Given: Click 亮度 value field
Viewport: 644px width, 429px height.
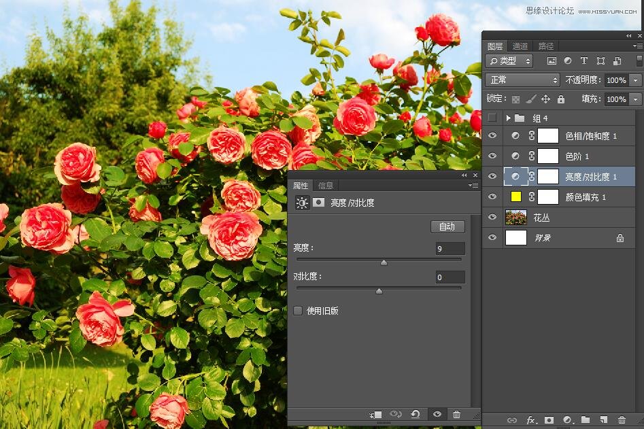Looking at the screenshot, I should tap(450, 248).
